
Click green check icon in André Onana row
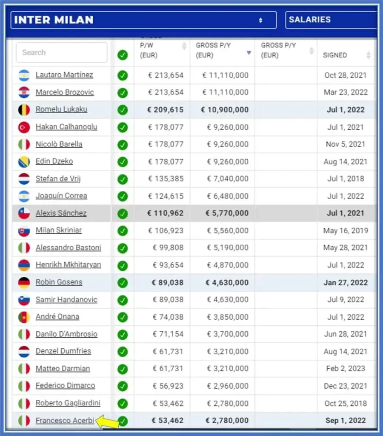pos(123,317)
